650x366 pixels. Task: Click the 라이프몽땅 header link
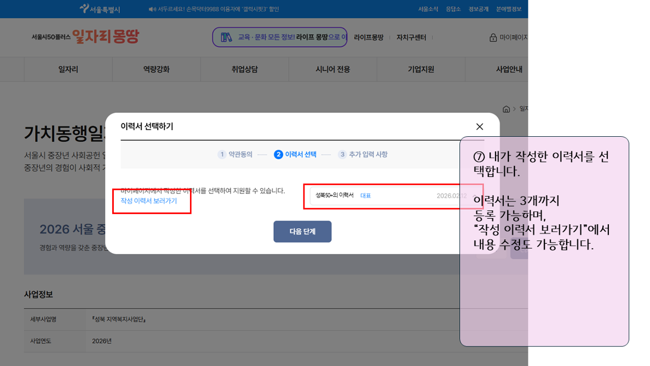(x=368, y=38)
